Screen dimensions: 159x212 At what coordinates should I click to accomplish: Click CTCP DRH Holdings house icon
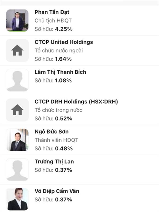pos(17,110)
